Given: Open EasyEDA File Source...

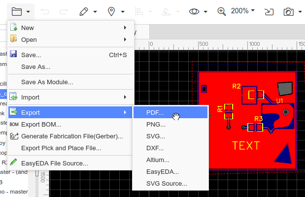Looking at the screenshot, I should click(71, 164).
